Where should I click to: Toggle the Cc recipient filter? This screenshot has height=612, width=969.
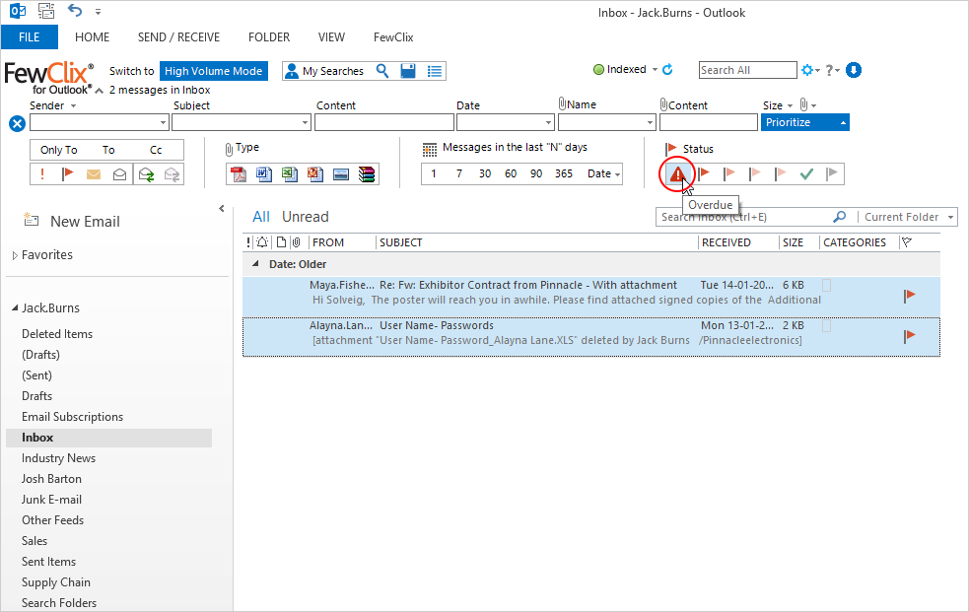pos(156,150)
